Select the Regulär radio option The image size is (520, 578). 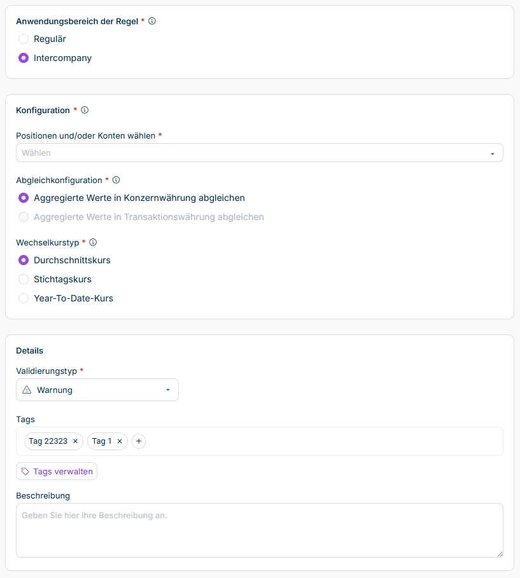tap(24, 39)
